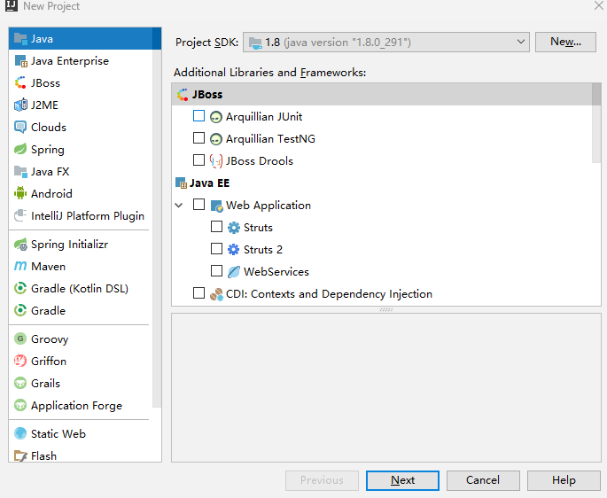
Task: Click the Application Forge icon
Action: coord(20,405)
